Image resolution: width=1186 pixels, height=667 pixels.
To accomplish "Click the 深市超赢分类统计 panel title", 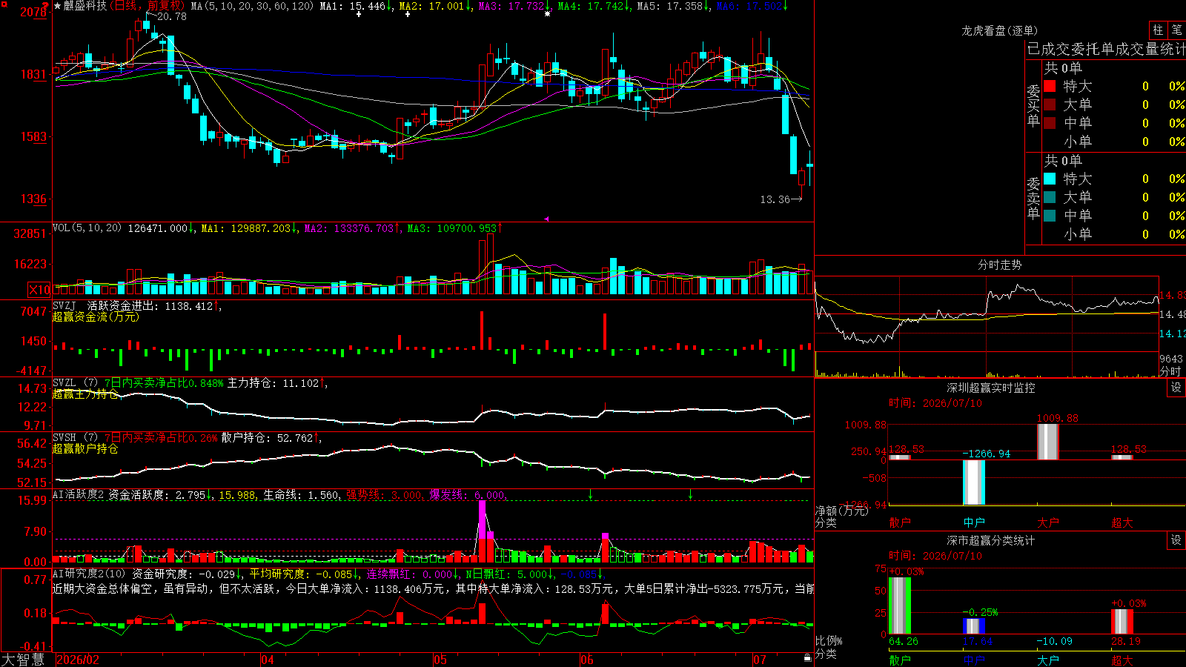I will pyautogui.click(x=991, y=540).
